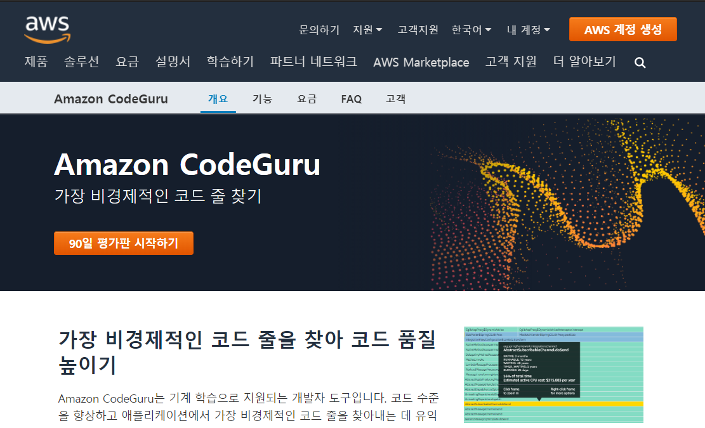
Task: Expand the 지원 dropdown
Action: click(367, 30)
